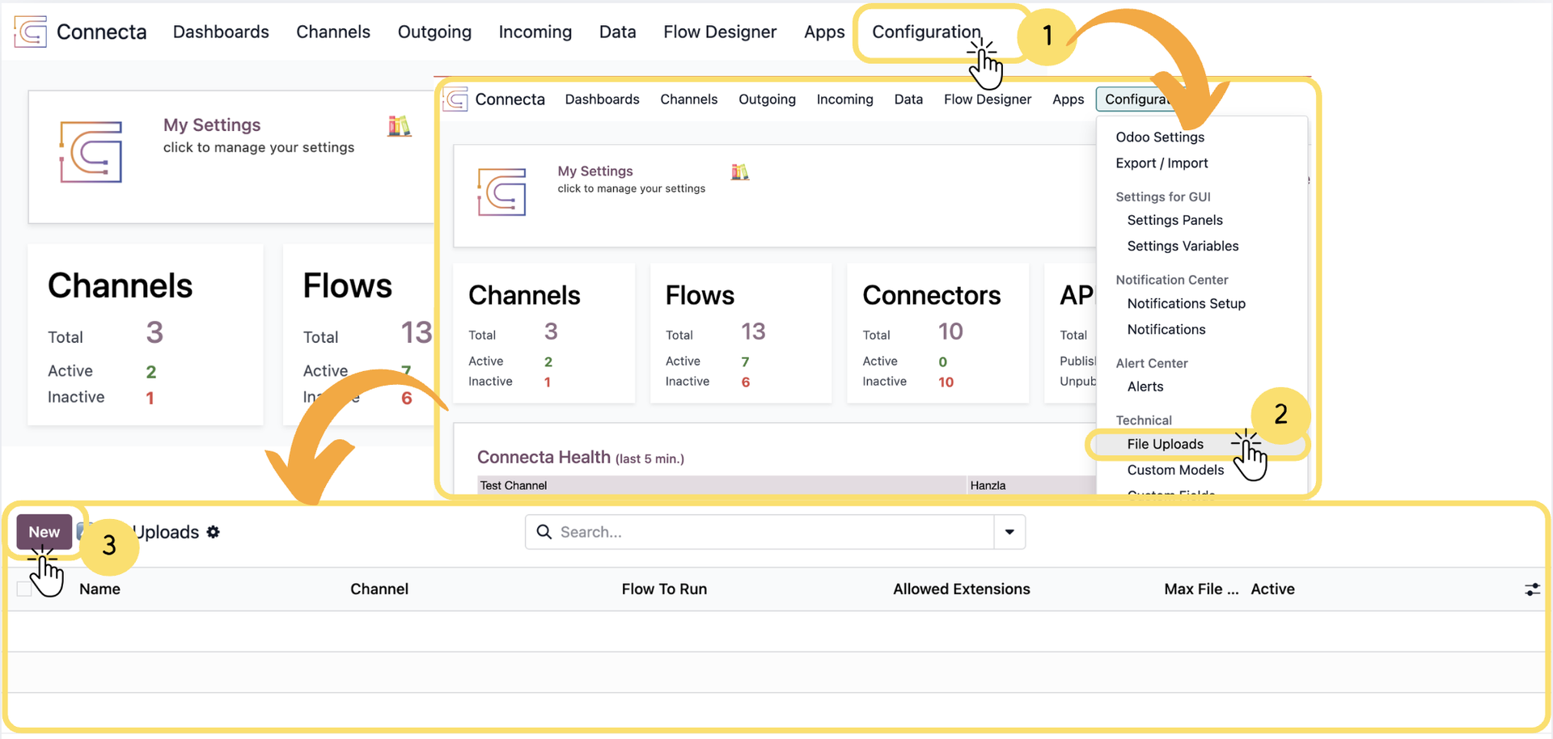Tick the select-all checkbox in the table header

pyautogui.click(x=24, y=589)
